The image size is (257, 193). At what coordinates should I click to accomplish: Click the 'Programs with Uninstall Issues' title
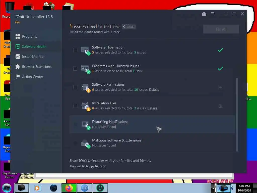coord(115,66)
